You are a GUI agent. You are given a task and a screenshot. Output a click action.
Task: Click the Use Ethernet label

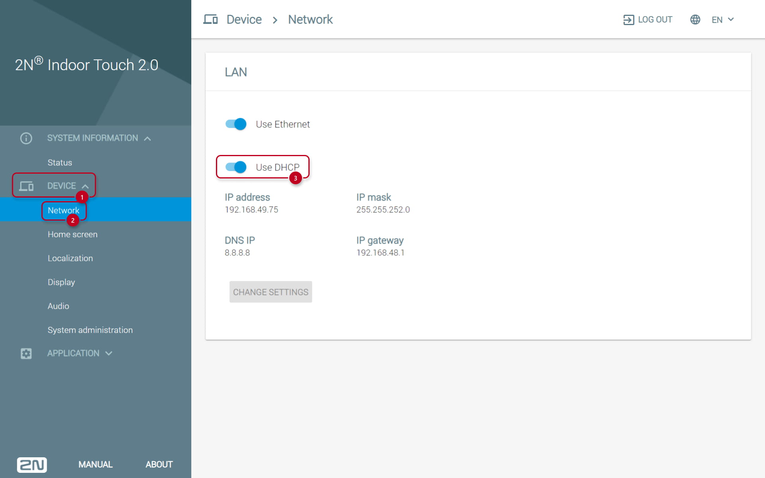[x=282, y=124]
